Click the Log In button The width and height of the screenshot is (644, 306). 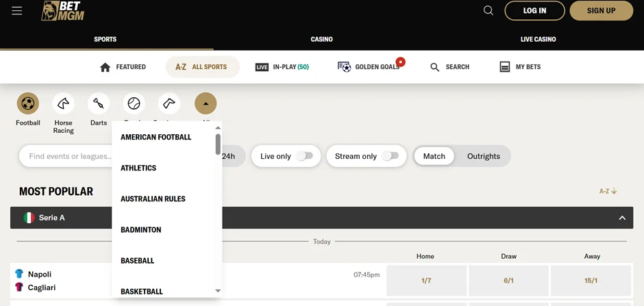coord(534,10)
